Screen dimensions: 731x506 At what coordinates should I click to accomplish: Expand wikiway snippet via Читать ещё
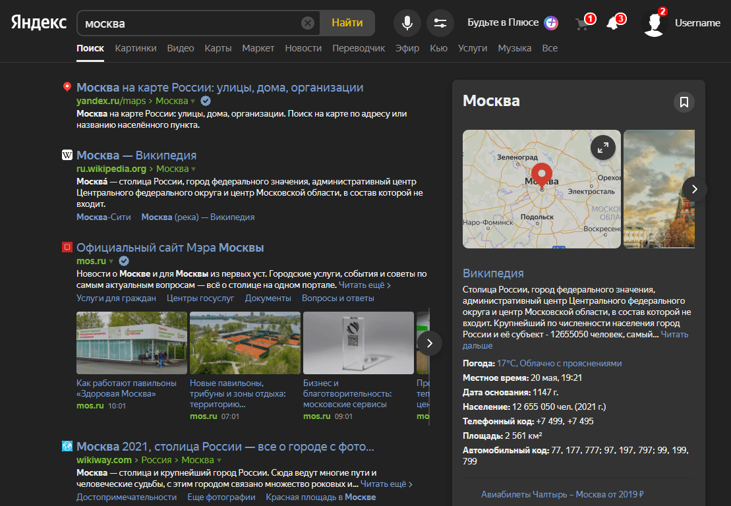tap(386, 484)
